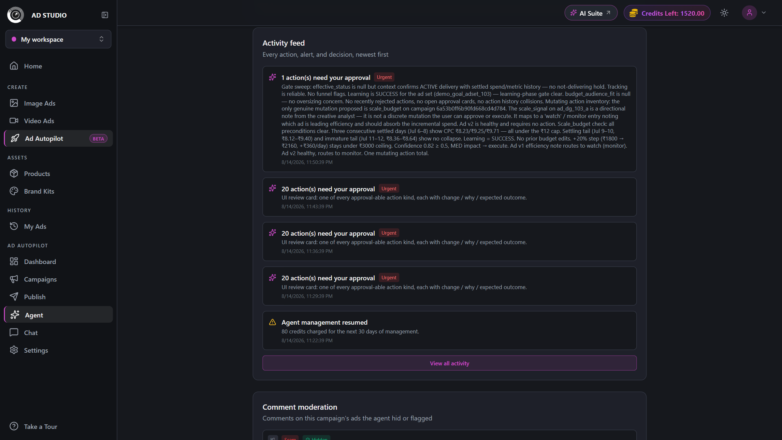782x440 pixels.
Task: Select the Agent sidebar item
Action: [x=58, y=315]
